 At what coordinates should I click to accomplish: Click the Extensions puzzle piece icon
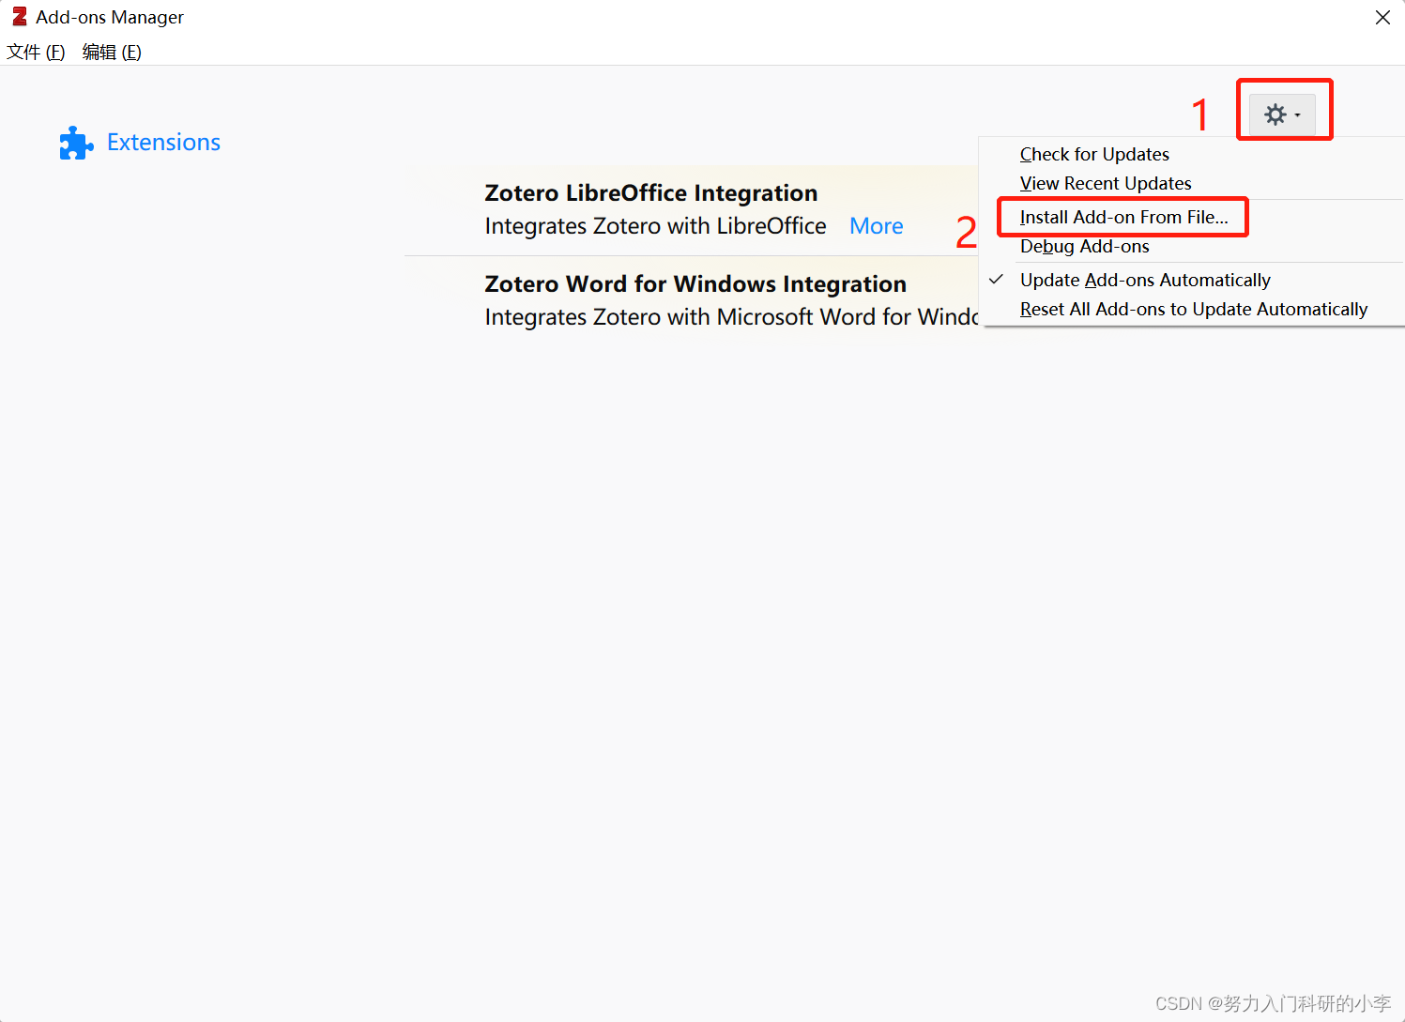click(x=76, y=143)
